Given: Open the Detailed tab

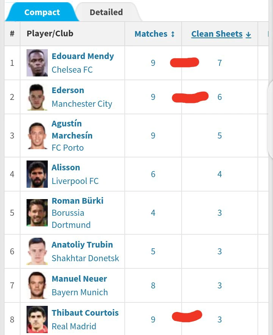Looking at the screenshot, I should pyautogui.click(x=106, y=12).
